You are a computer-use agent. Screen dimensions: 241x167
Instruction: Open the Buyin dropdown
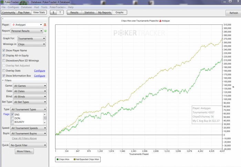(x=29, y=133)
